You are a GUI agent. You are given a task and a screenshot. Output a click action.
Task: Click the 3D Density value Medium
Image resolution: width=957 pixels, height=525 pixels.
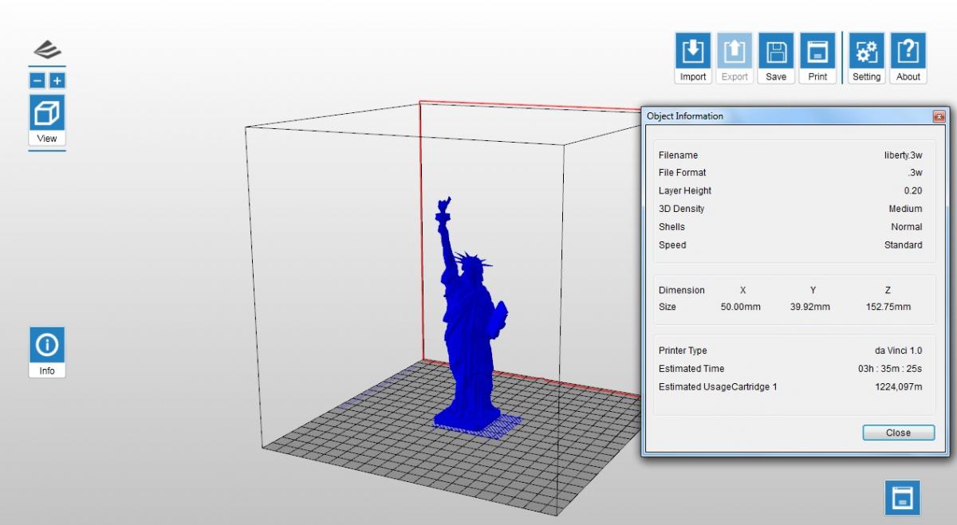pos(906,209)
